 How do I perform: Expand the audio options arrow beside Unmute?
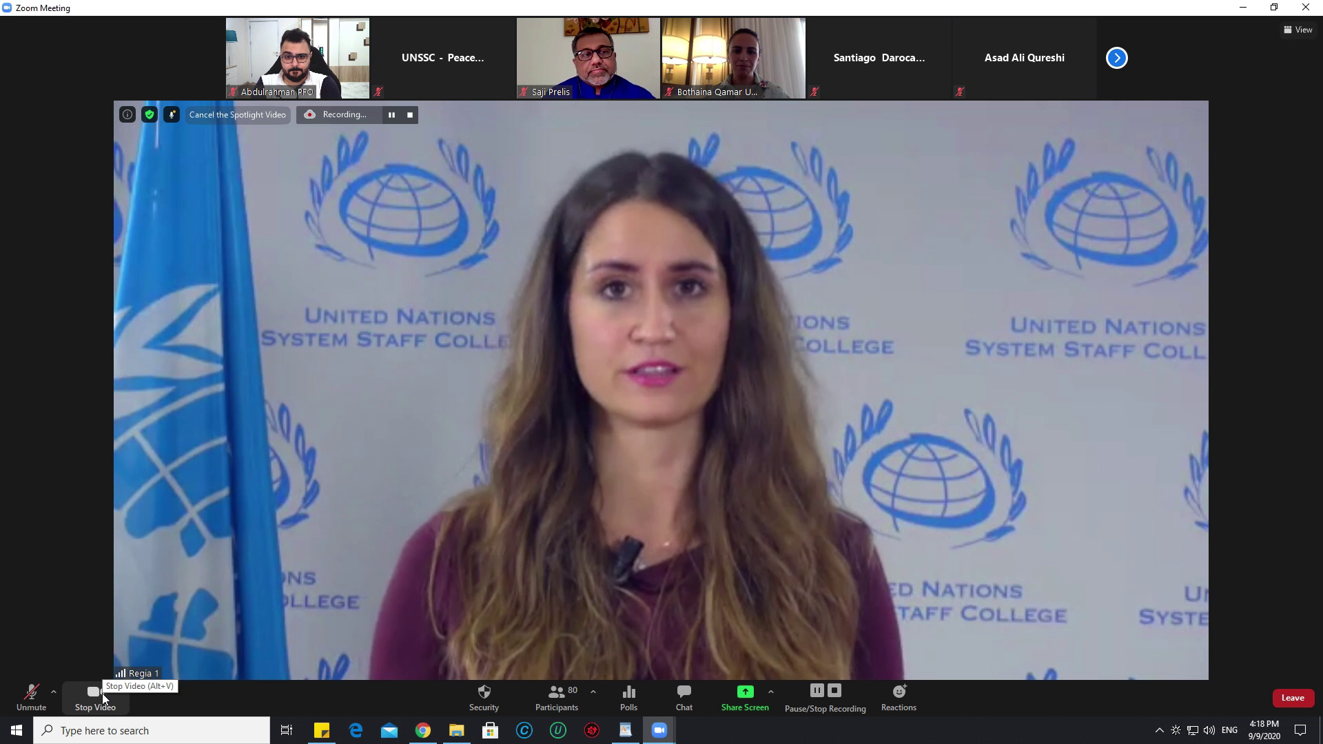[x=54, y=692]
